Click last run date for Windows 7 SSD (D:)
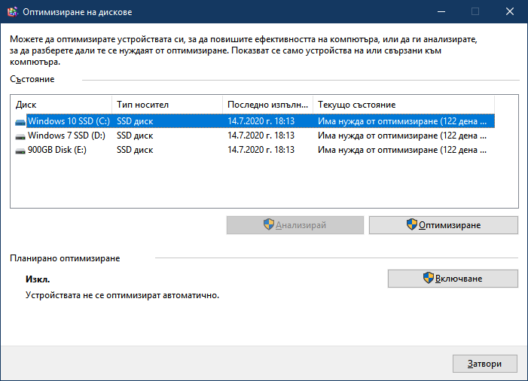 coord(261,136)
